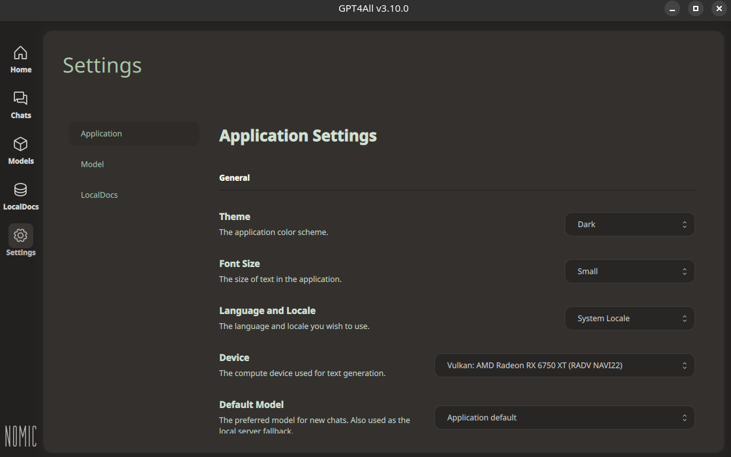731x457 pixels.
Task: Click the GPT4All v3.10.0 window title
Action: pyautogui.click(x=374, y=9)
